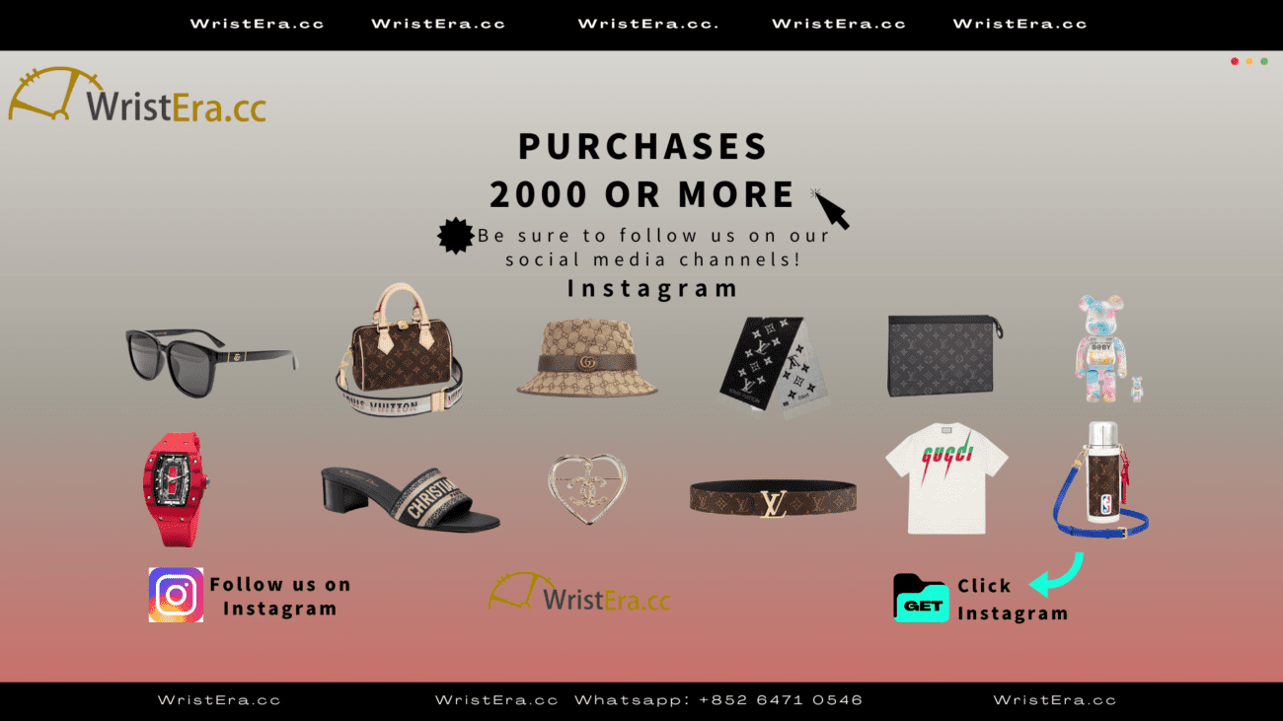Select the Gucci bucket hat image
Screen dimensions: 1283x721
pyautogui.click(x=587, y=357)
